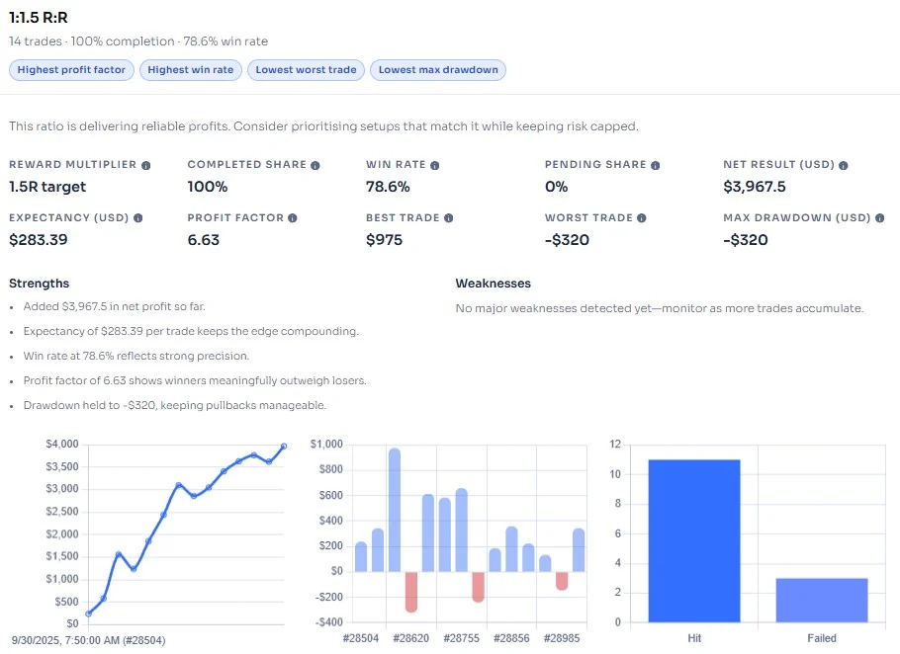900x654 pixels.
Task: Click the Win Rate info icon
Action: click(x=435, y=165)
